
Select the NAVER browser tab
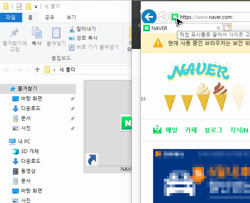(x=182, y=28)
